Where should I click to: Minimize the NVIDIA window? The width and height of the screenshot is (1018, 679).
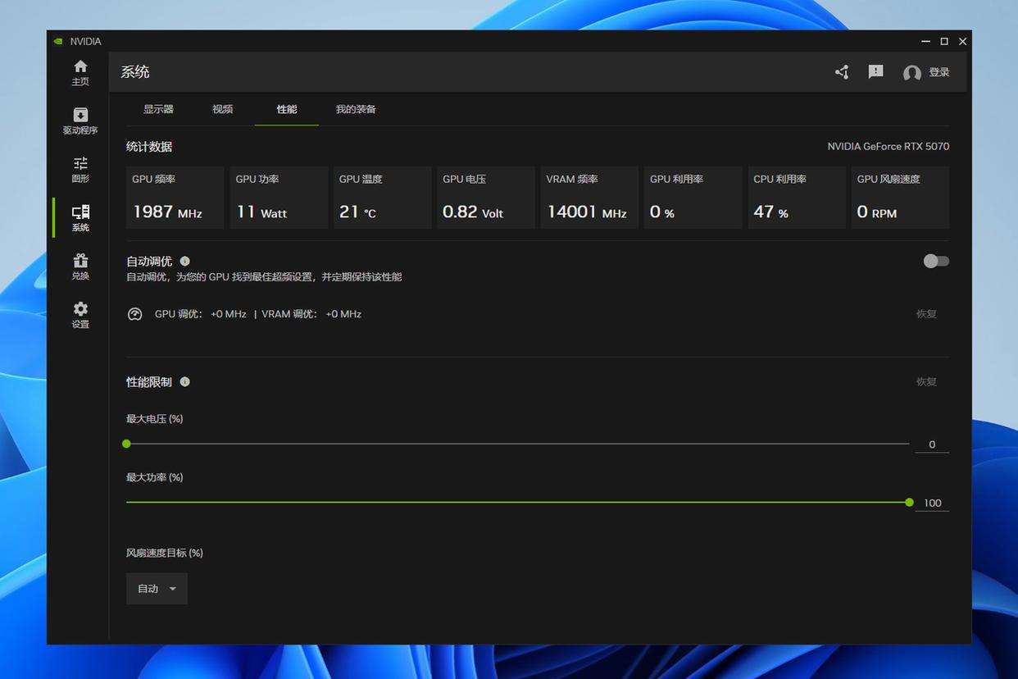pyautogui.click(x=925, y=41)
